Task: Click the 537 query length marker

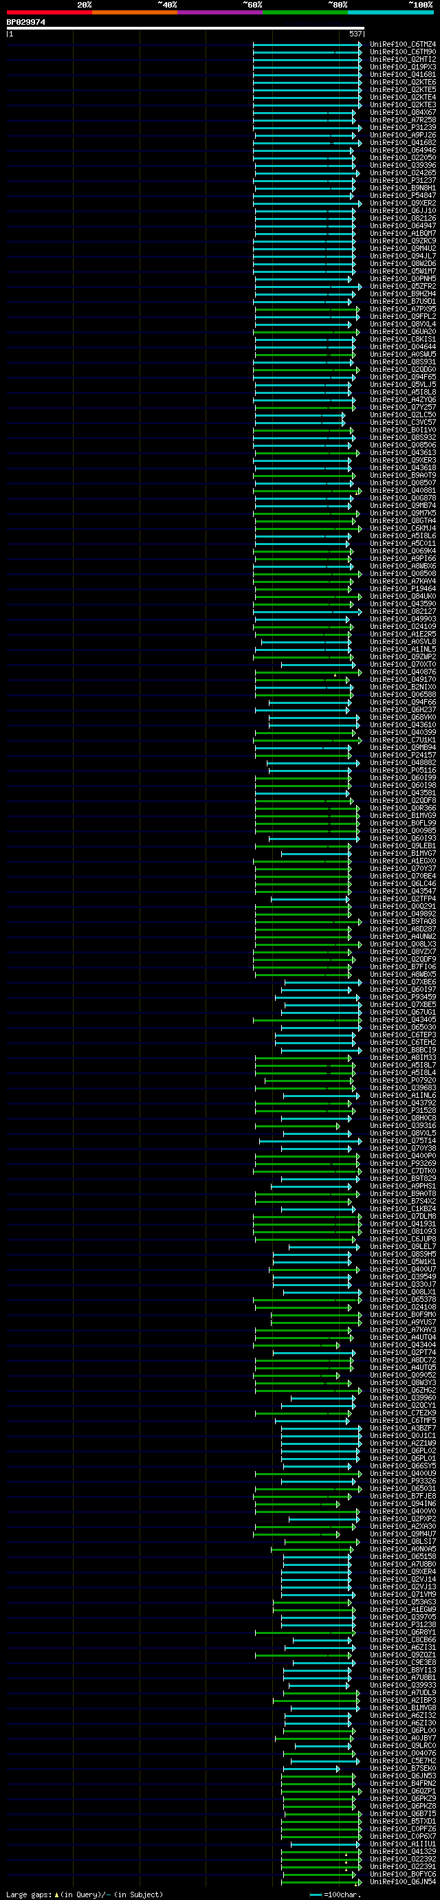Action: point(356,34)
